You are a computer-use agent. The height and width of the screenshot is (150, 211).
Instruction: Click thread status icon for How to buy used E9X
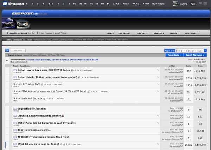tap(15, 70)
